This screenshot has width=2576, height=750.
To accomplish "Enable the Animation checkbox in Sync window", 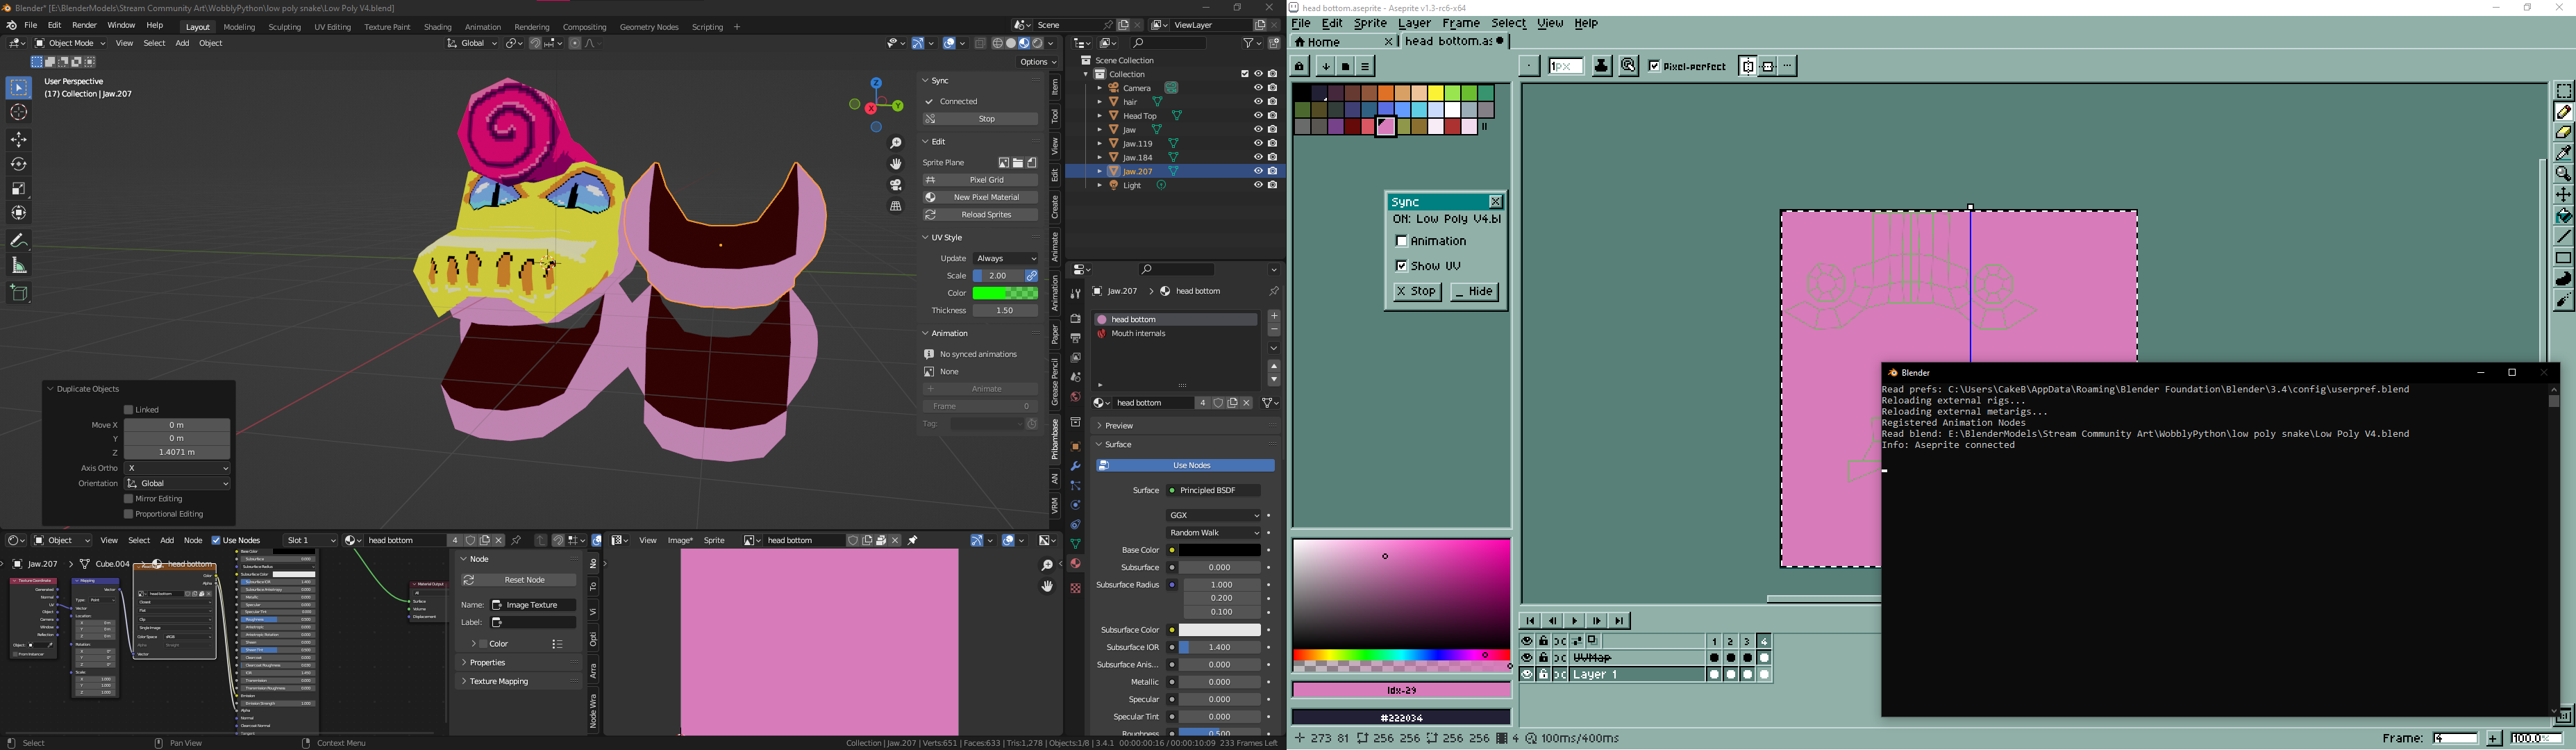I will pos(1401,241).
